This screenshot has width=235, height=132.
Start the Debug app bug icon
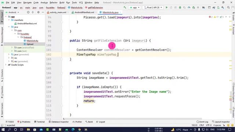pos(180,7)
